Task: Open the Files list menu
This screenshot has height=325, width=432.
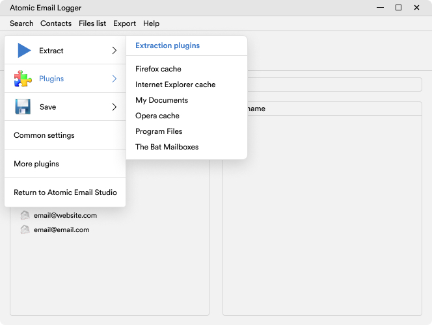Action: click(x=92, y=23)
